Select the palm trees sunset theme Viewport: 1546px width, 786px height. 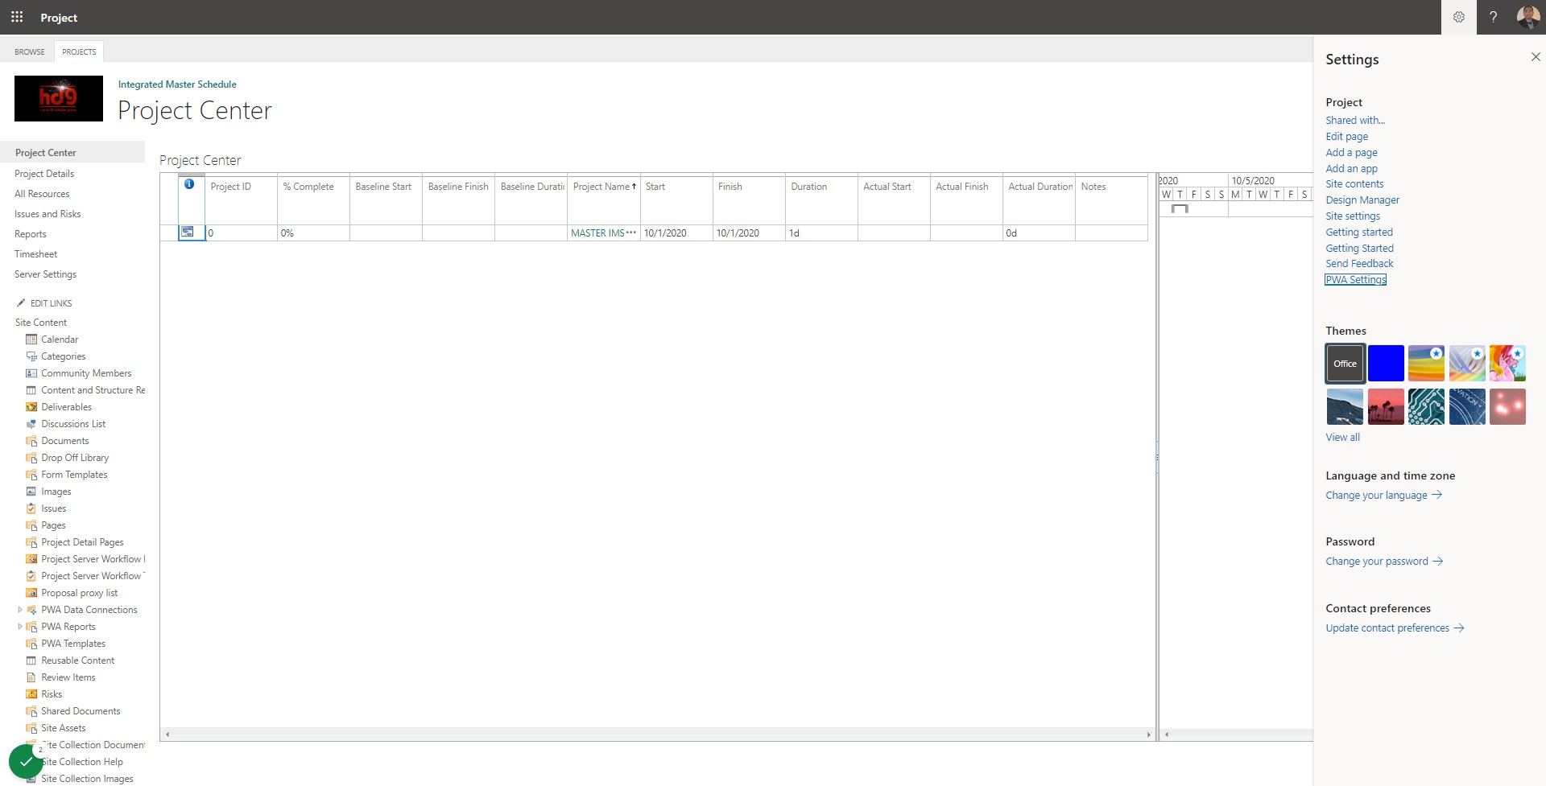1386,407
